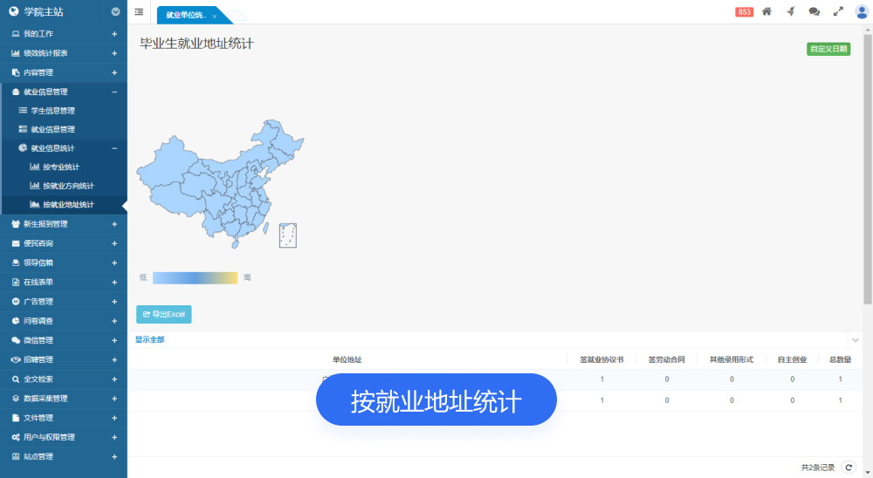873x478 pixels.
Task: Open 按就业方向统计 in sidebar
Action: pyautogui.click(x=68, y=186)
